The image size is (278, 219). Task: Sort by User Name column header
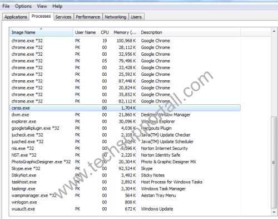coord(86,32)
